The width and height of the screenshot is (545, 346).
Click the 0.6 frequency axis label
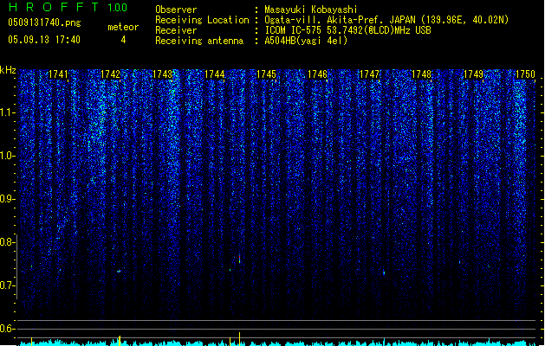(7, 329)
